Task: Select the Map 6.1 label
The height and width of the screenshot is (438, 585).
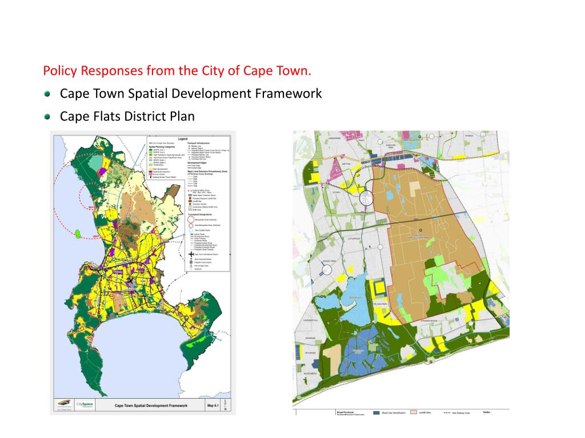Action: tap(212, 405)
